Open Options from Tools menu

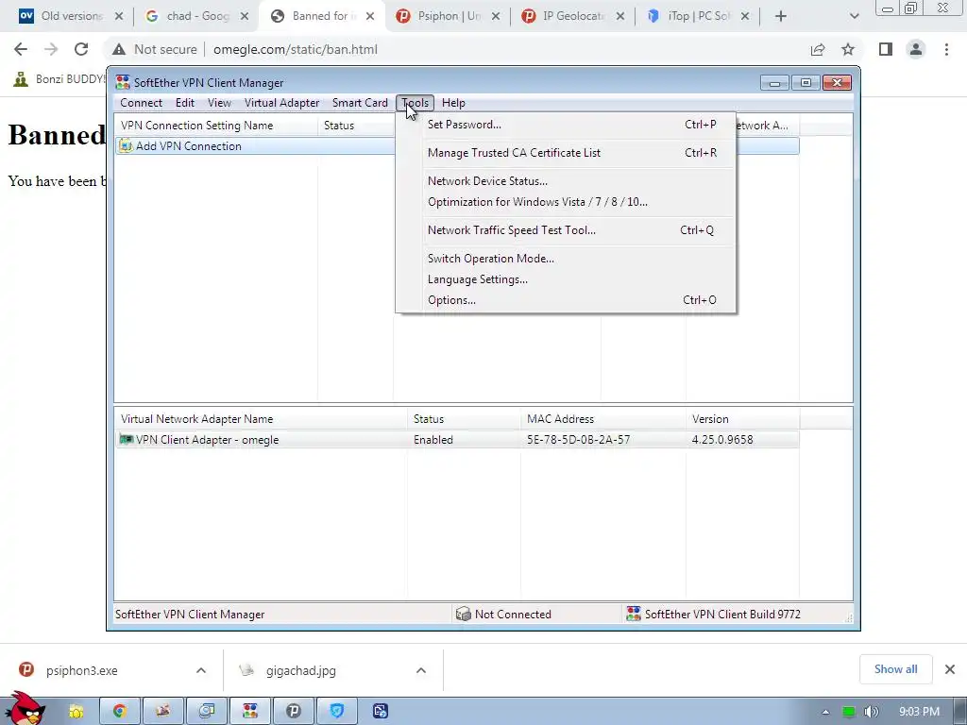pyautogui.click(x=566, y=301)
